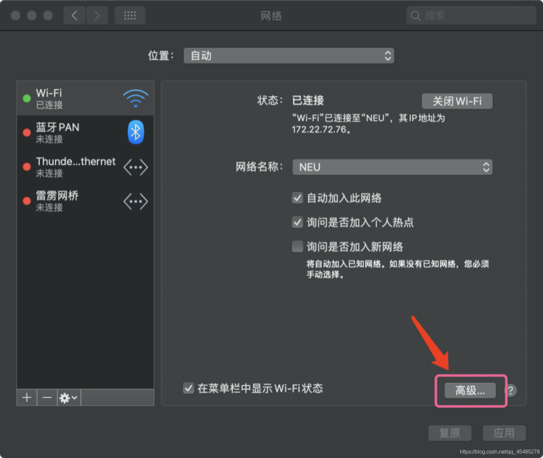The image size is (543, 458).
Task: Click the search magnifier icon
Action: [x=415, y=16]
